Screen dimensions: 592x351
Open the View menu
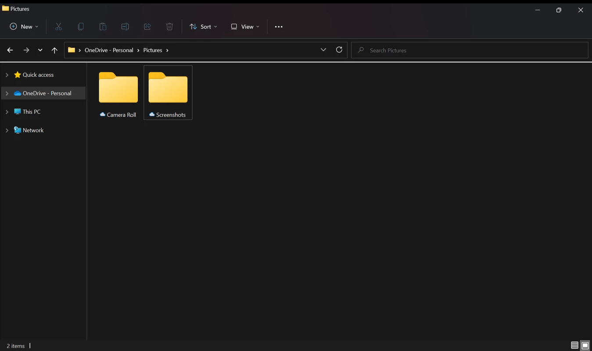pos(245,27)
